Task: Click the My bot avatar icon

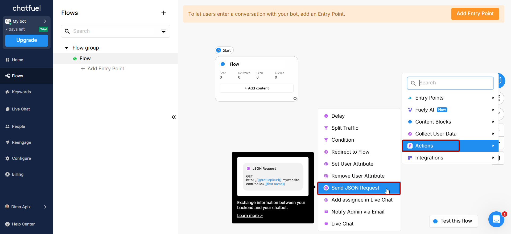Action: coord(8,21)
